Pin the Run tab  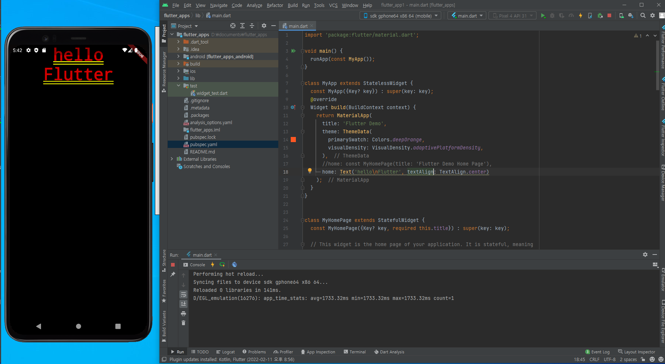(173, 274)
